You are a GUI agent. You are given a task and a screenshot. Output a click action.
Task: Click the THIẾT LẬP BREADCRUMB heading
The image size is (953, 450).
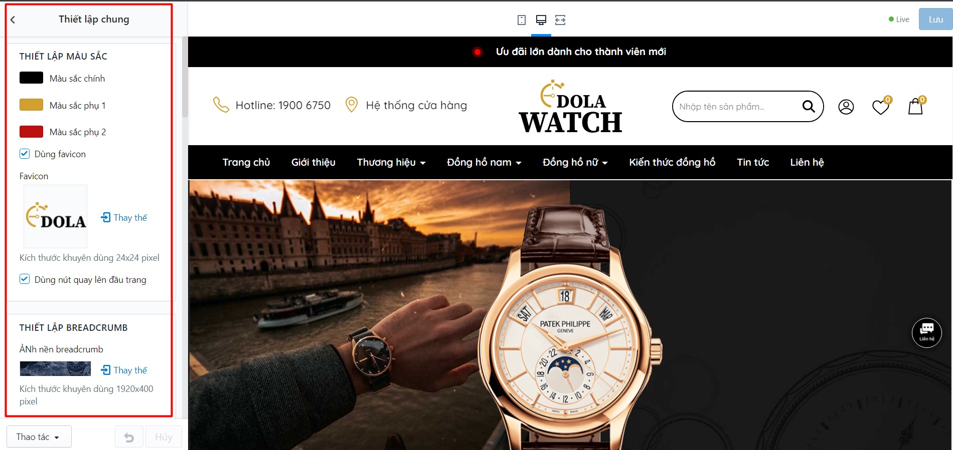pyautogui.click(x=74, y=327)
